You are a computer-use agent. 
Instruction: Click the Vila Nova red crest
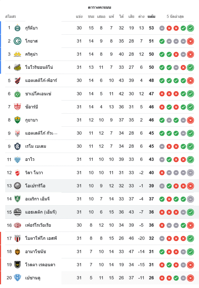(x=18, y=173)
